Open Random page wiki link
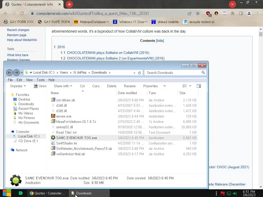Screen dimensions: 263x197 17,35
